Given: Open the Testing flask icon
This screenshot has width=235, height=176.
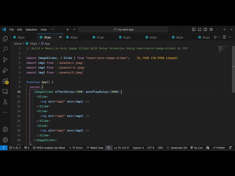Looking at the screenshot, I should [x=5, y=102].
